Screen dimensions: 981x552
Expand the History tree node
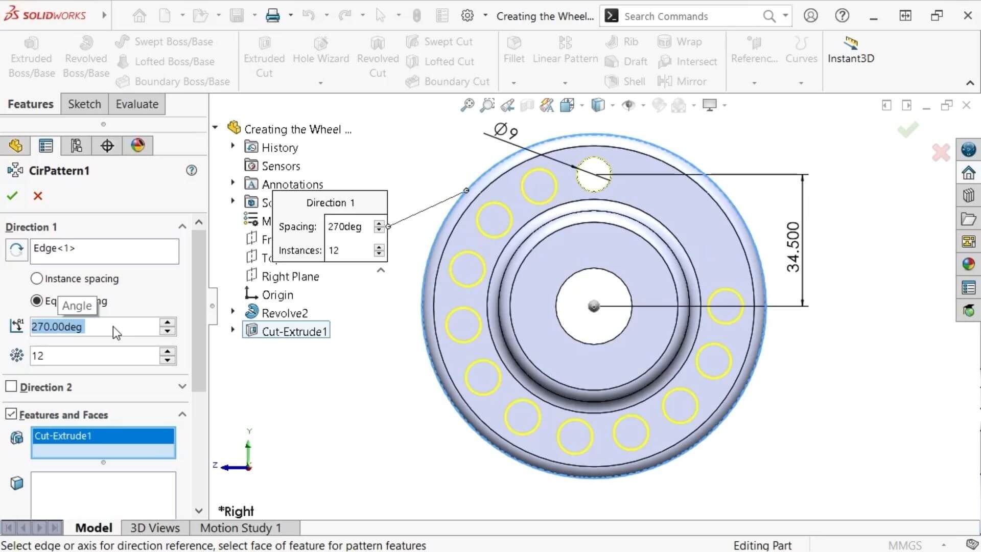pos(233,146)
